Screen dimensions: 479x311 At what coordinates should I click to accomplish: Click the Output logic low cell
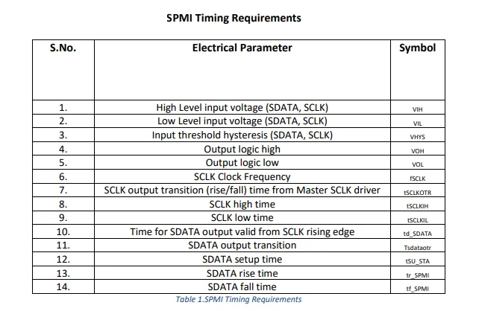click(242, 163)
